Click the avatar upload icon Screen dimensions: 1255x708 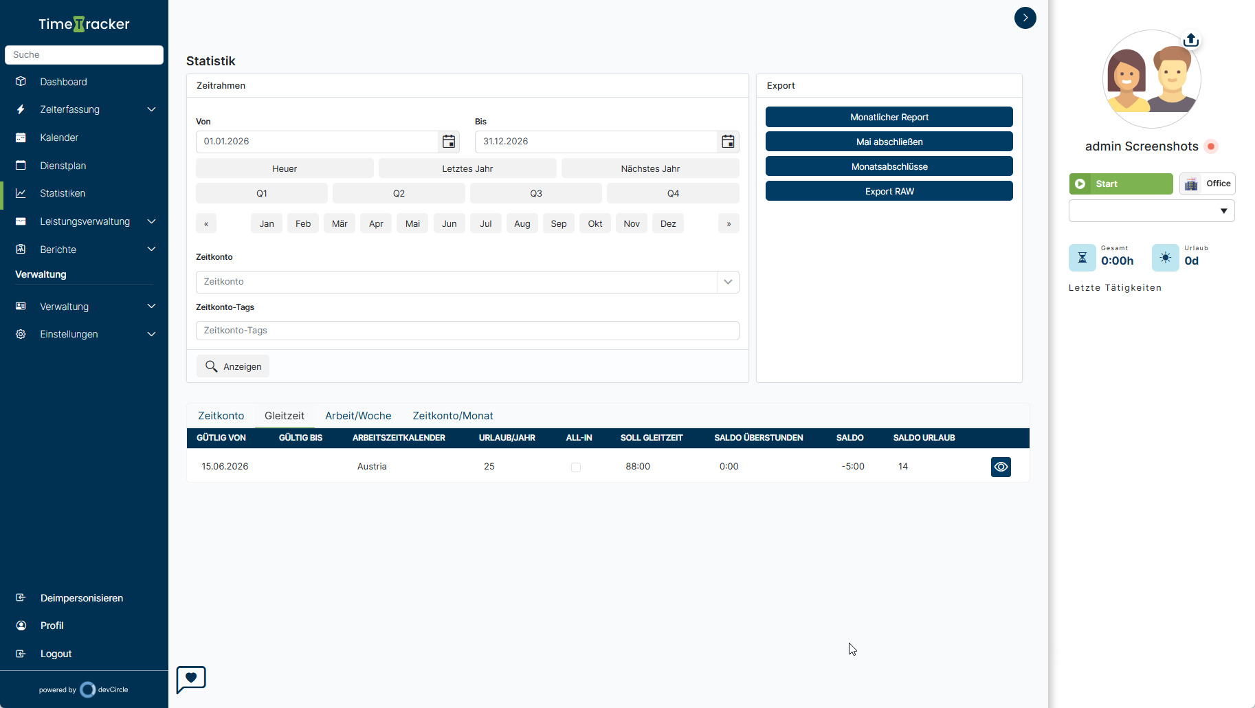pos(1191,40)
